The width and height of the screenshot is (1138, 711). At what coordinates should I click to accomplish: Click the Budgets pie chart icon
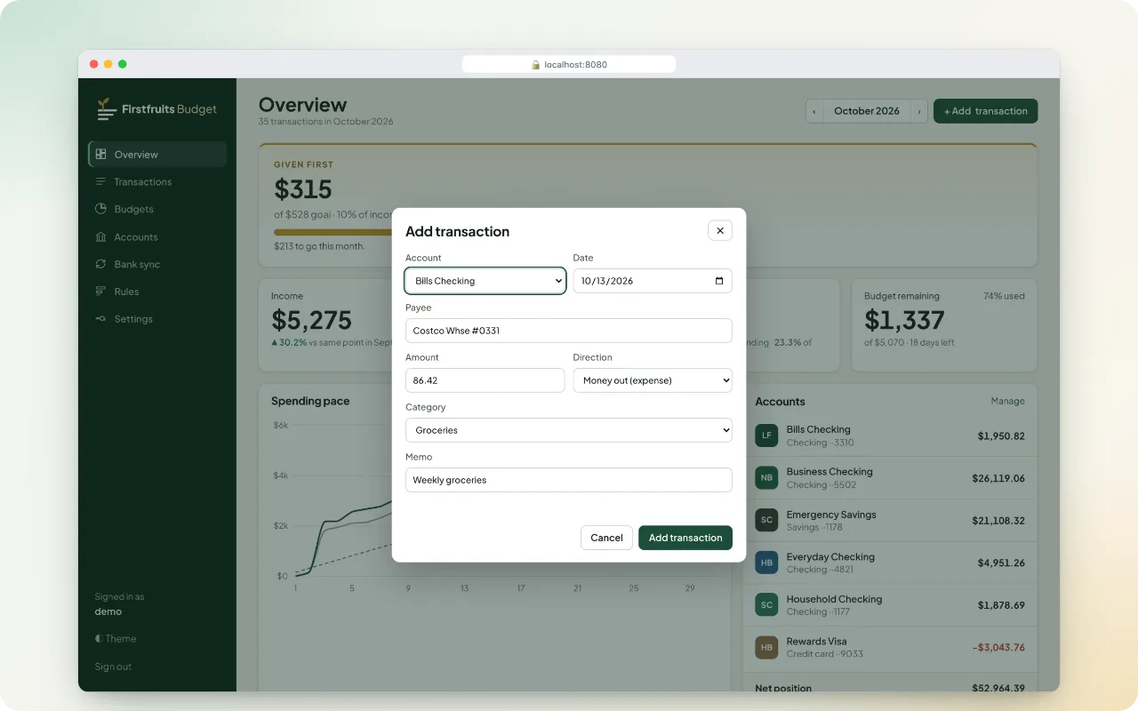click(x=101, y=210)
